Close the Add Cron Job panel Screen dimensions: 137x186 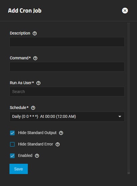pyautogui.click(x=125, y=11)
